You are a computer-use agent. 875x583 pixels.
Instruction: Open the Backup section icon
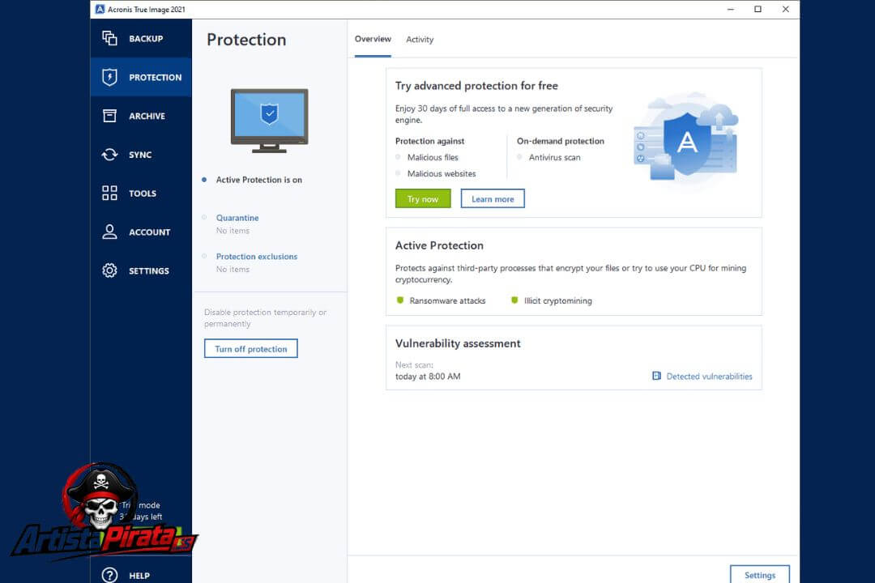point(109,38)
